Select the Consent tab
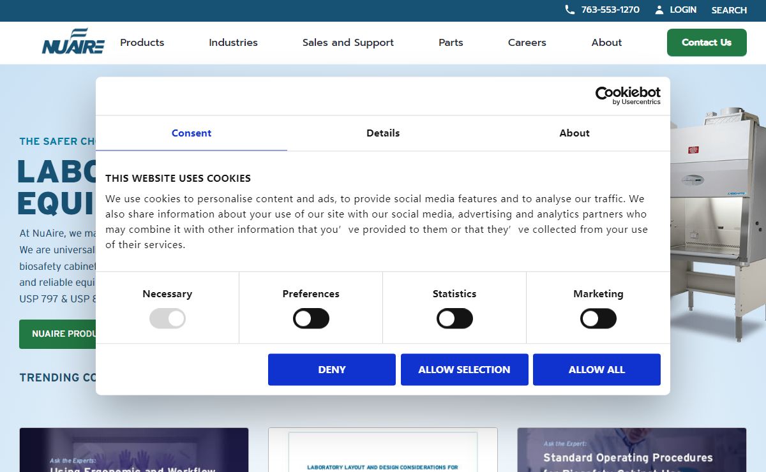The image size is (766, 472). pos(191,133)
